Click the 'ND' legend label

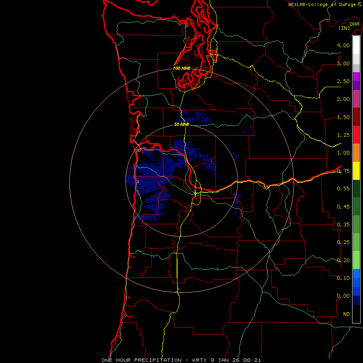click(346, 314)
